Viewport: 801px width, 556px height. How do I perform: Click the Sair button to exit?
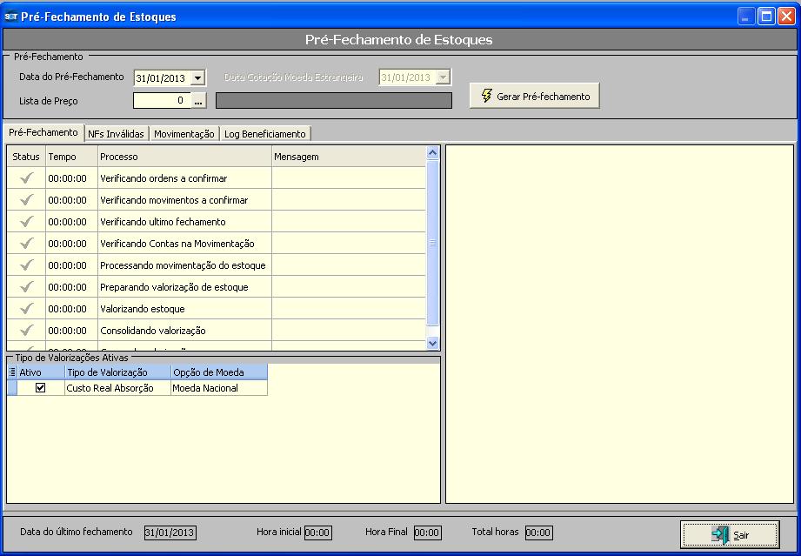(730, 535)
